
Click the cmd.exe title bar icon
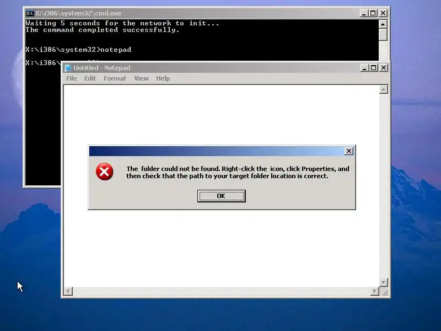pos(30,13)
